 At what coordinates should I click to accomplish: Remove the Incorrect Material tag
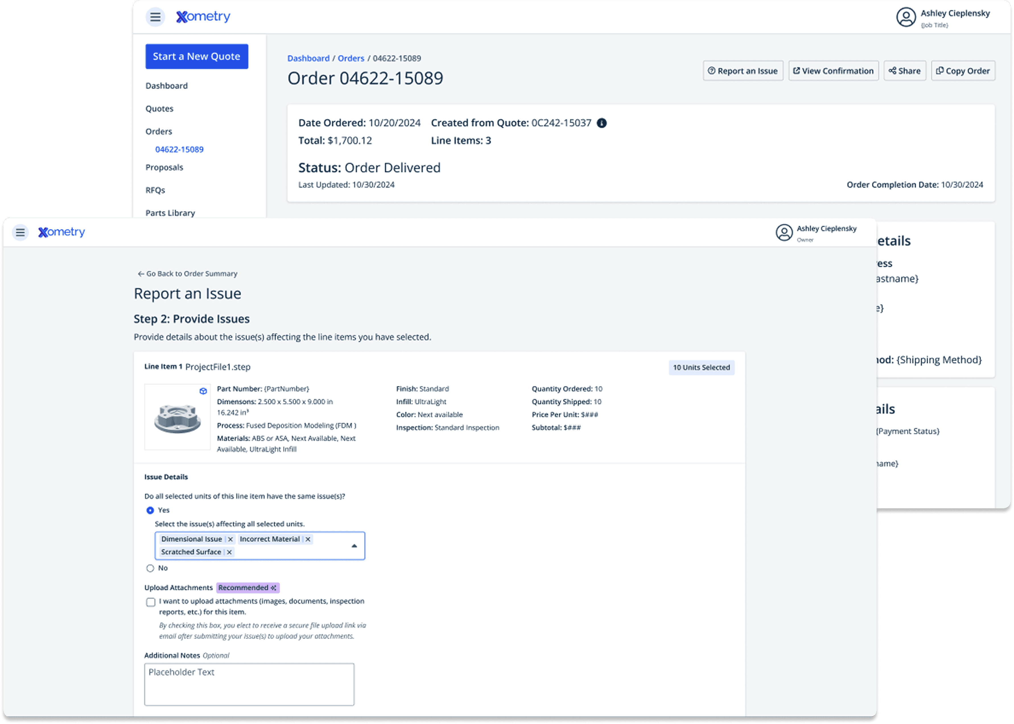(x=308, y=539)
